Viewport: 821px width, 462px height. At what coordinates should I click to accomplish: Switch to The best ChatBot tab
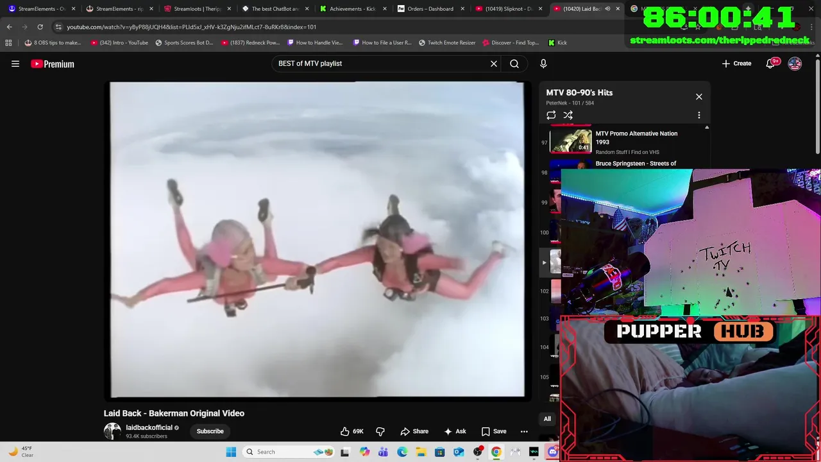tap(275, 9)
